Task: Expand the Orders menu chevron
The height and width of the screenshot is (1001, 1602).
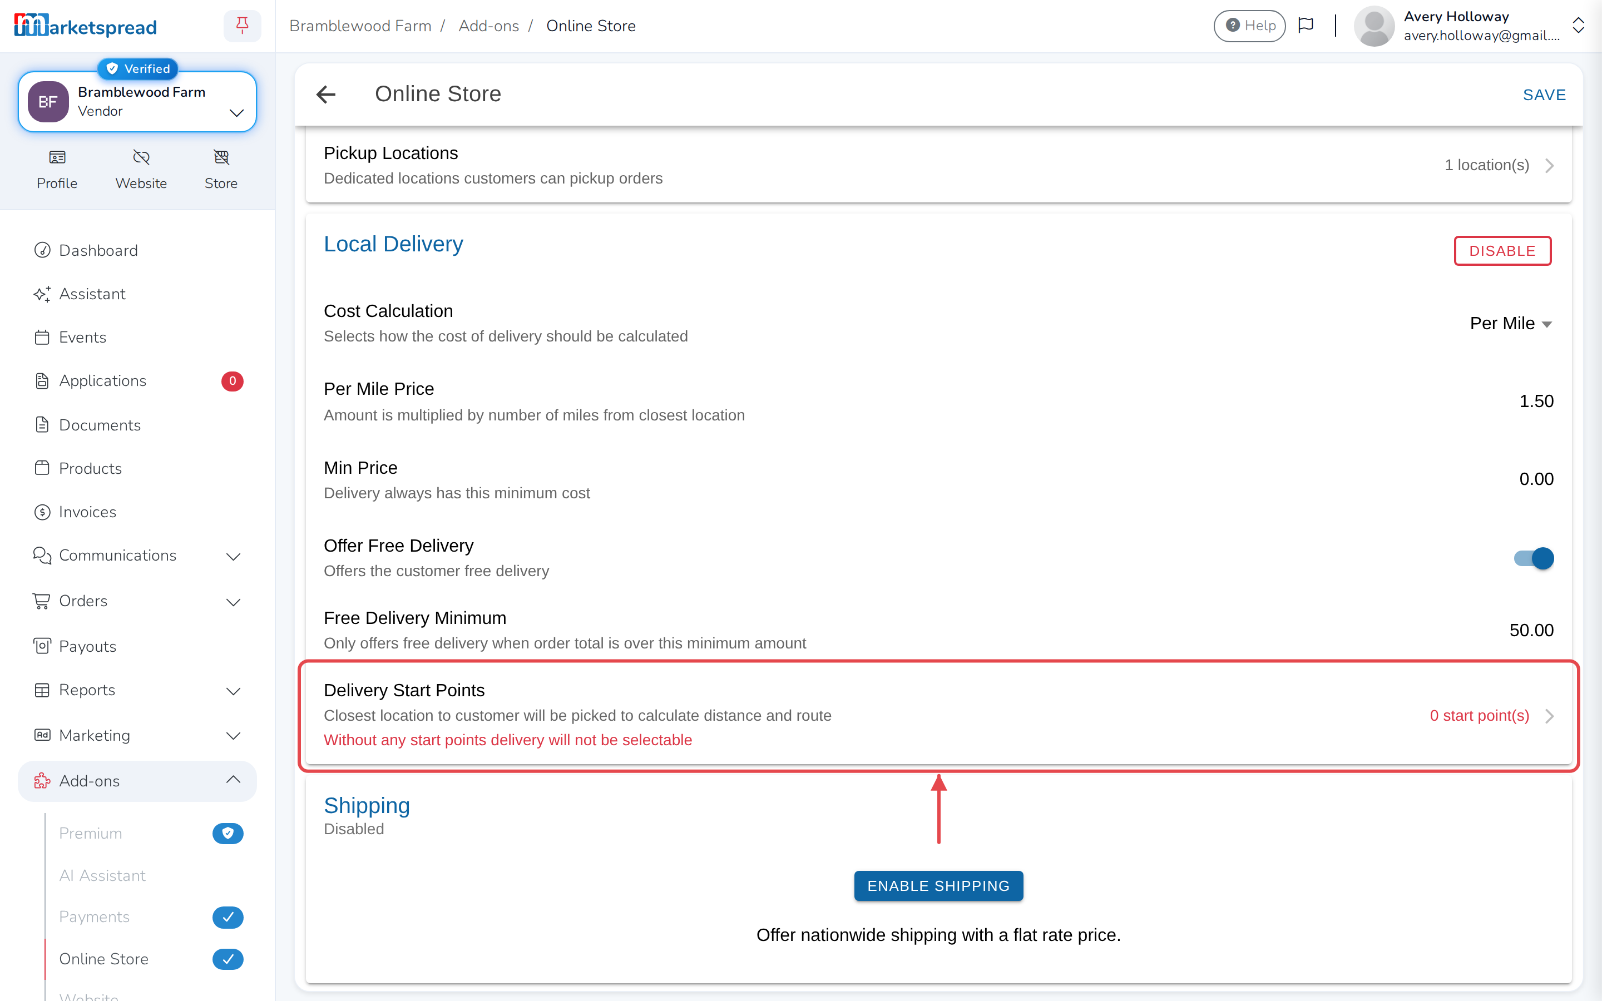Action: pyautogui.click(x=233, y=602)
